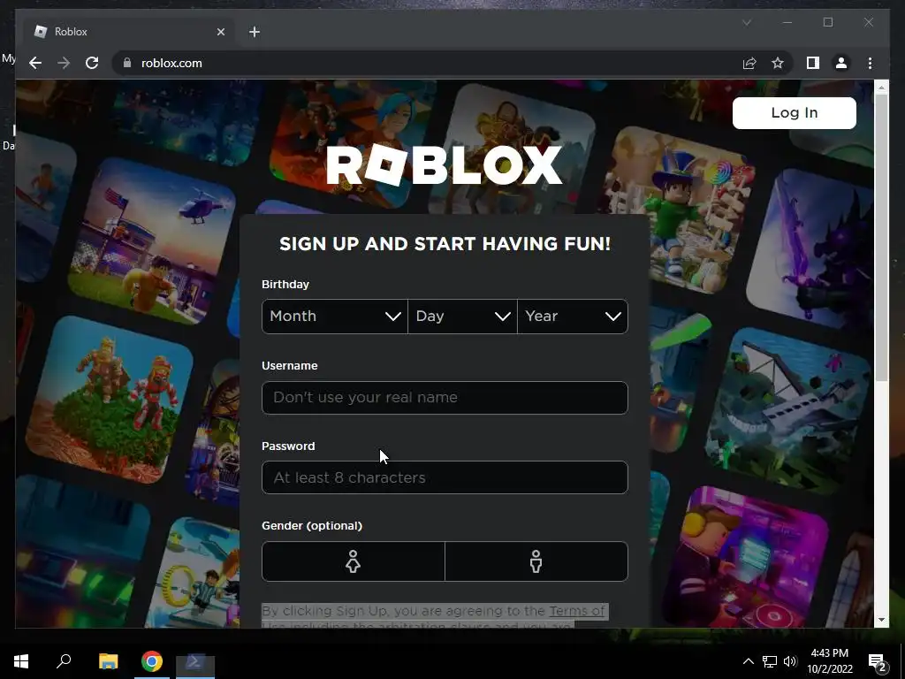Image resolution: width=905 pixels, height=679 pixels.
Task: Click the scrollbar down arrow
Action: tap(881, 620)
